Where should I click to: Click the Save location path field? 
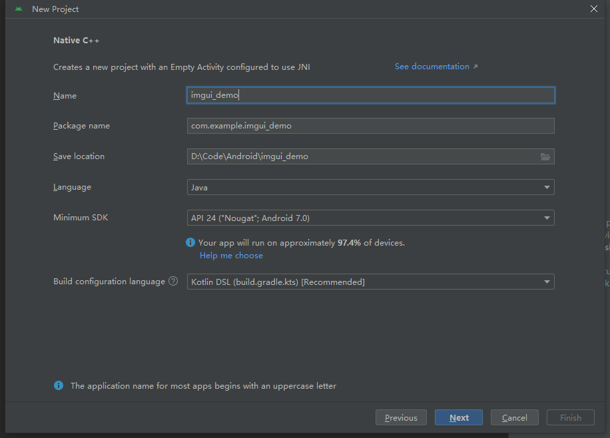point(362,156)
